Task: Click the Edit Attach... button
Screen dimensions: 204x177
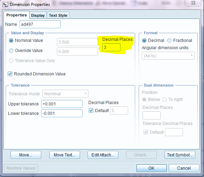Action: (103, 155)
